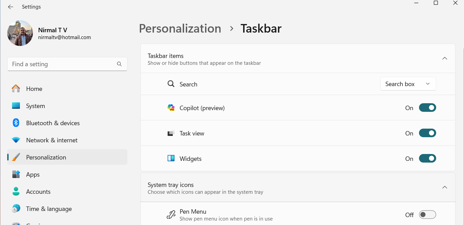Disable the Task view toggle
The width and height of the screenshot is (464, 225).
(x=428, y=133)
